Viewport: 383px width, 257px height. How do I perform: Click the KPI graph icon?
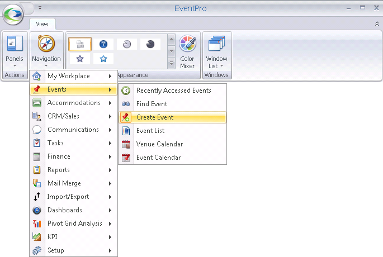coord(37,237)
